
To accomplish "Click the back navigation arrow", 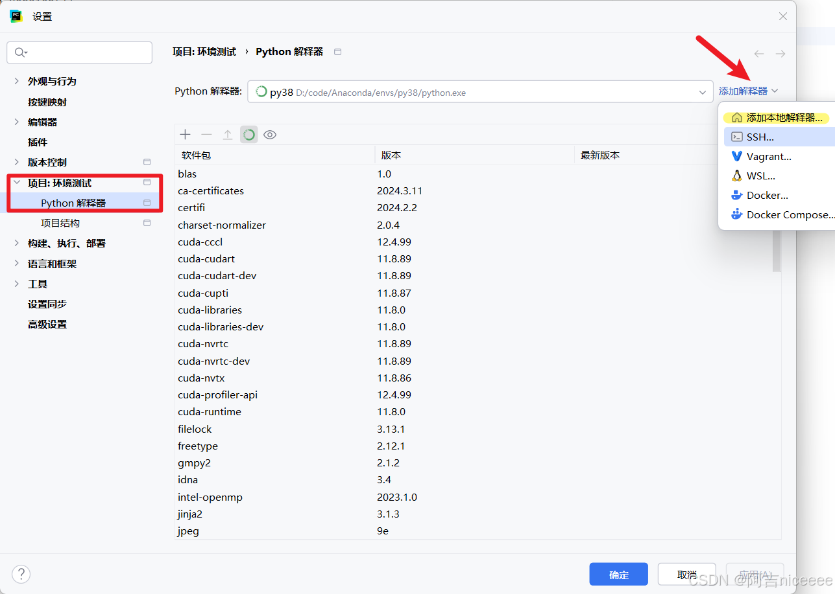I will point(759,54).
